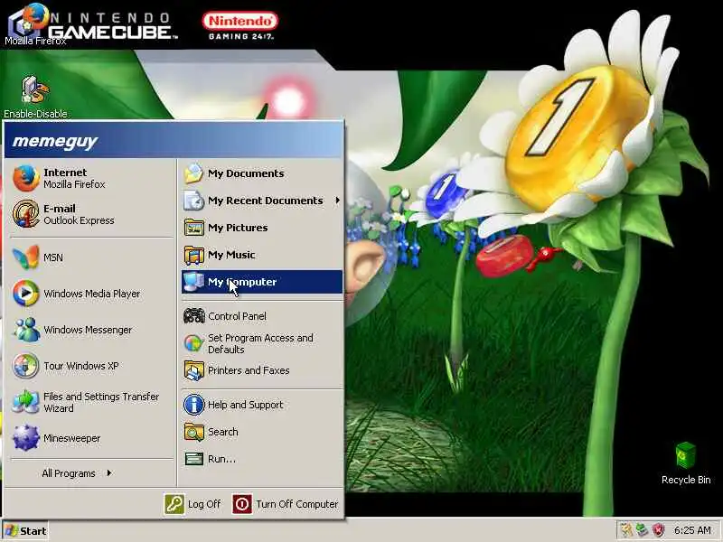Click the Help and Support label

tap(245, 405)
